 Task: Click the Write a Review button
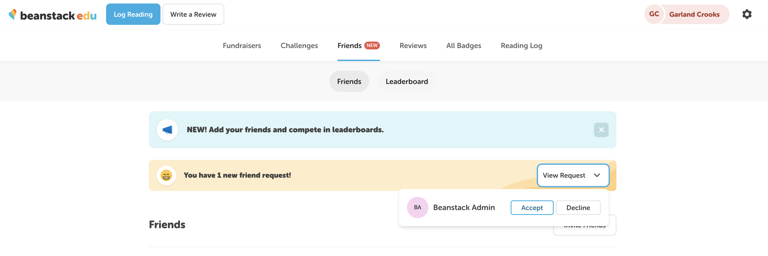(193, 14)
